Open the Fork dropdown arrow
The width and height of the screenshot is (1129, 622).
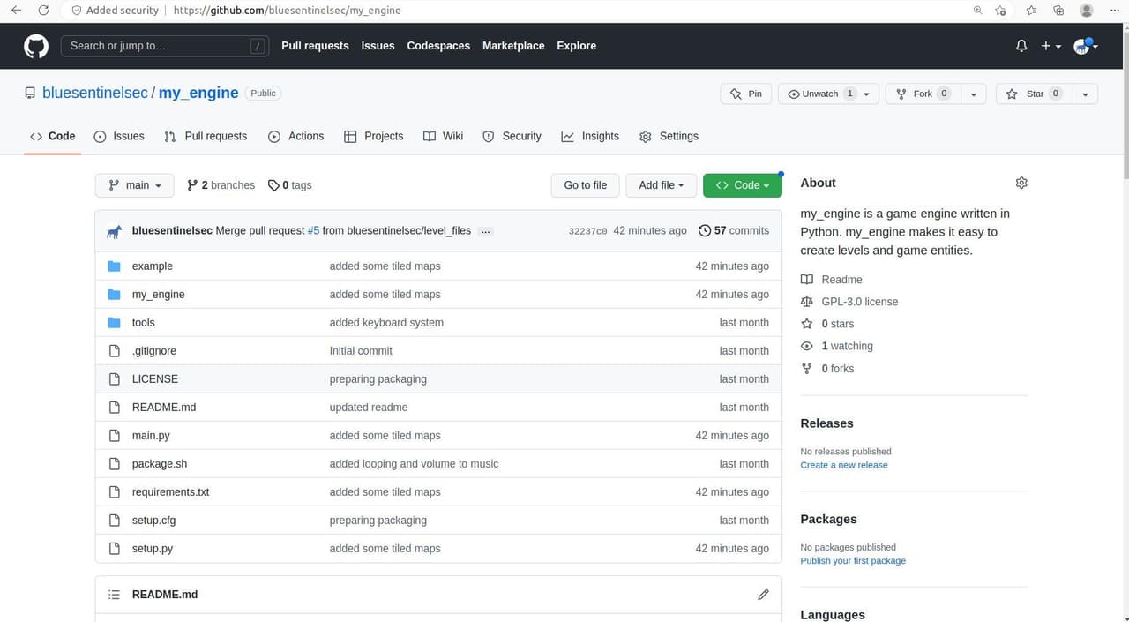[973, 94]
